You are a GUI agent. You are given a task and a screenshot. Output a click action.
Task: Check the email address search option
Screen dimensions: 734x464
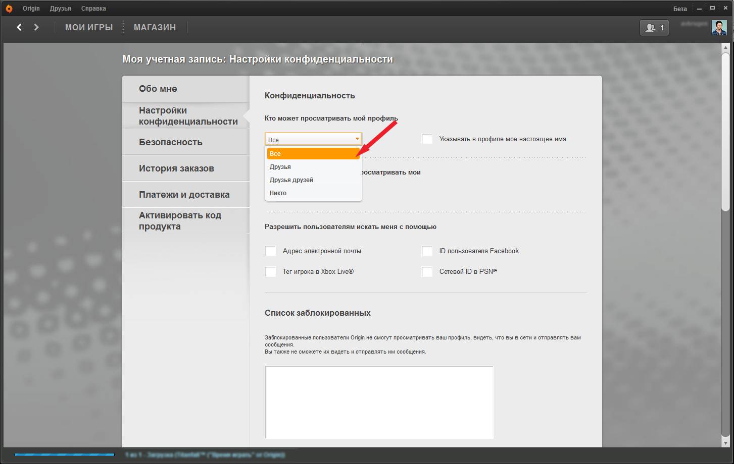pos(271,251)
